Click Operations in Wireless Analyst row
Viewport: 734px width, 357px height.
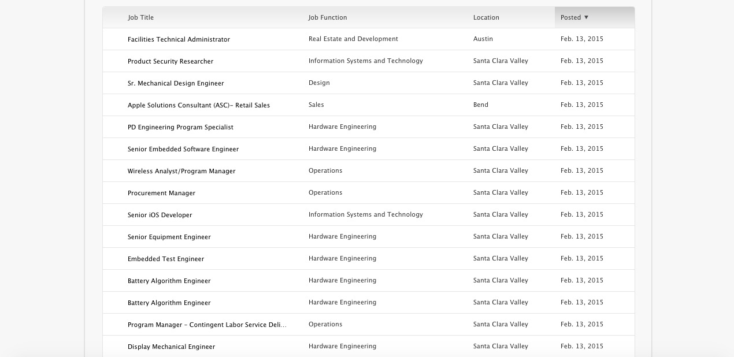click(325, 170)
